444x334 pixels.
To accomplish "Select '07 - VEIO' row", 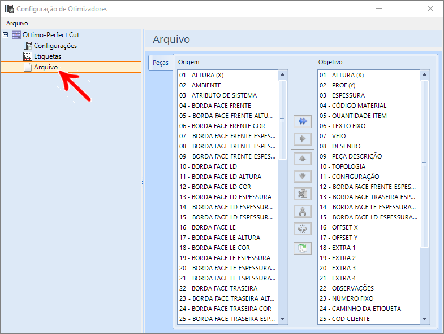I will coord(369,136).
